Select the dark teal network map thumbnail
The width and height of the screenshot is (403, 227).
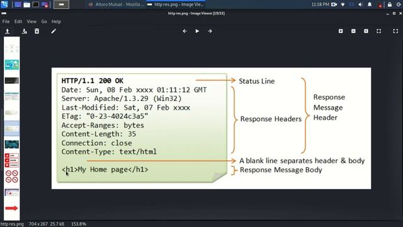pyautogui.click(x=11, y=144)
